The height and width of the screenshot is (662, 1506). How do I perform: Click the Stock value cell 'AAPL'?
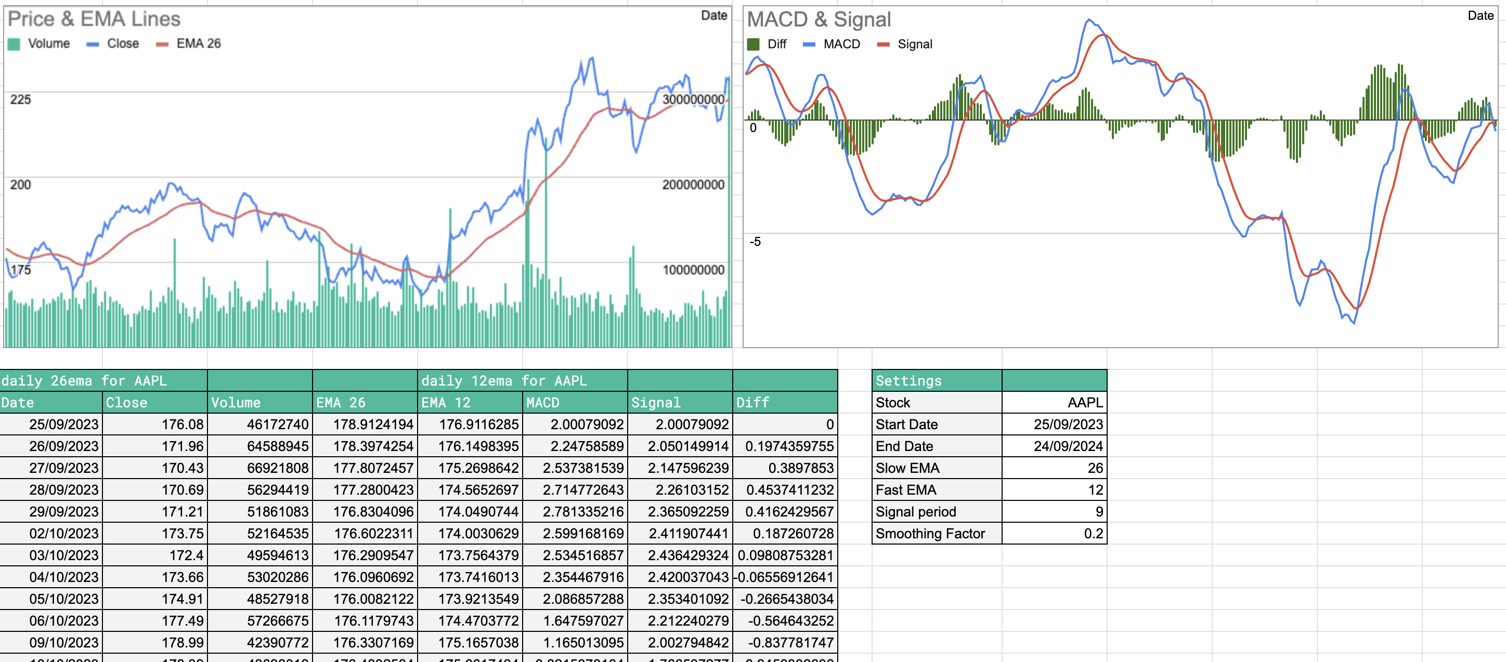point(1054,403)
